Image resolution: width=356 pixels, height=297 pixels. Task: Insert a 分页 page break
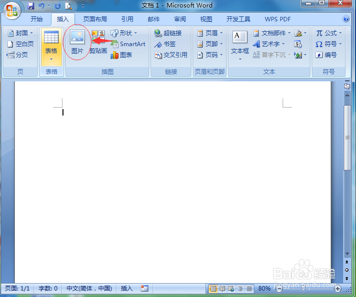click(x=17, y=55)
